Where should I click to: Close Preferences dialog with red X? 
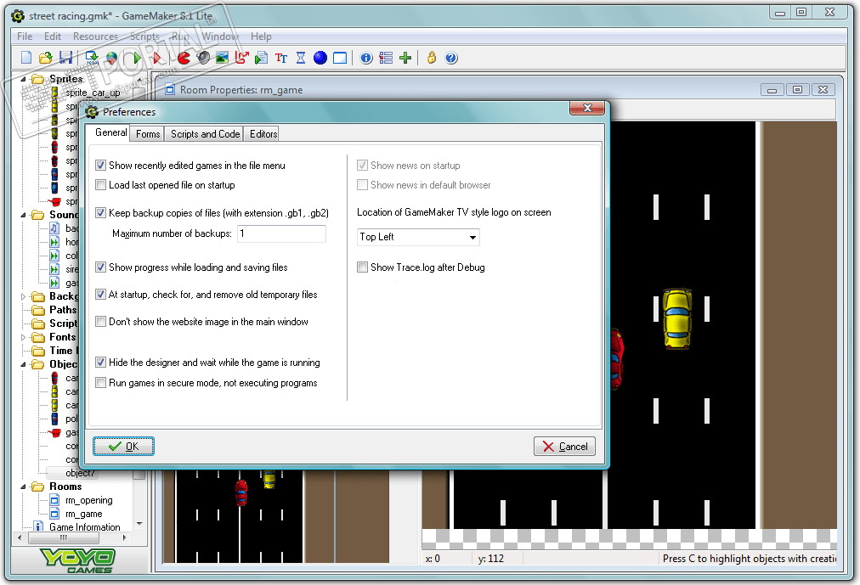point(587,108)
